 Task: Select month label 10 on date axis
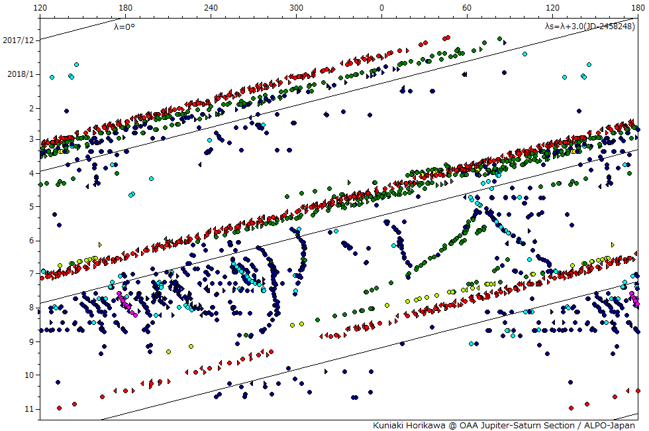pyautogui.click(x=29, y=375)
